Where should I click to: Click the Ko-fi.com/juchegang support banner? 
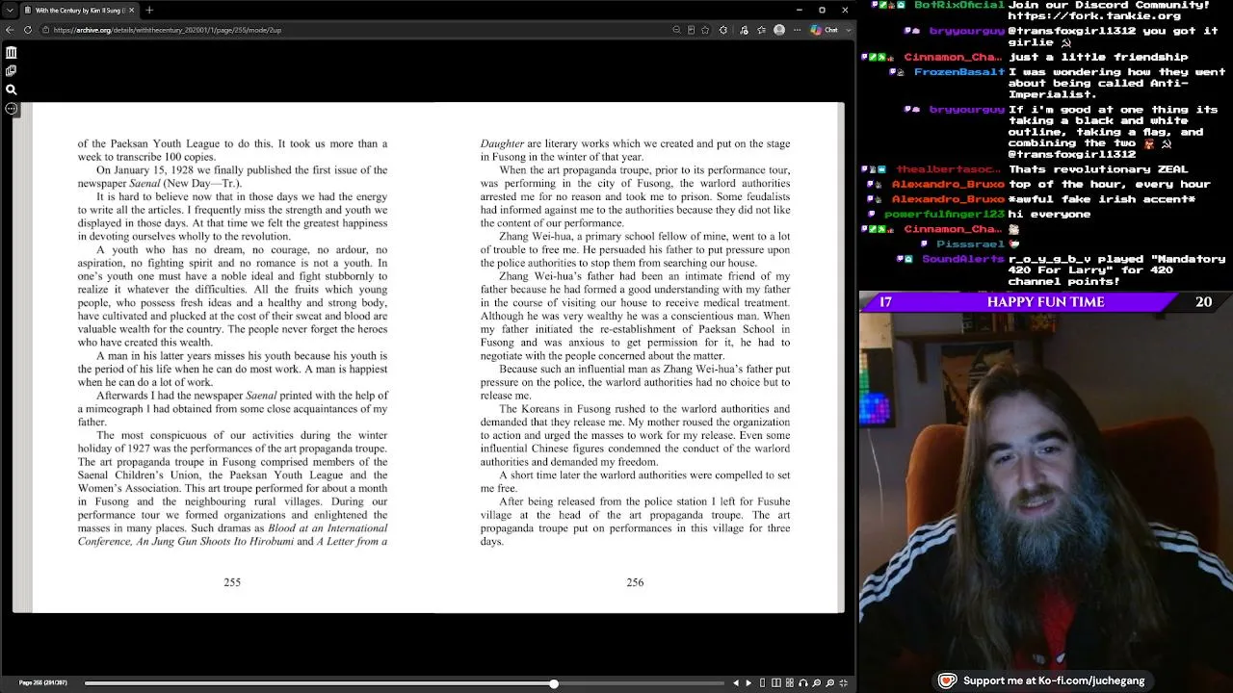(1043, 680)
